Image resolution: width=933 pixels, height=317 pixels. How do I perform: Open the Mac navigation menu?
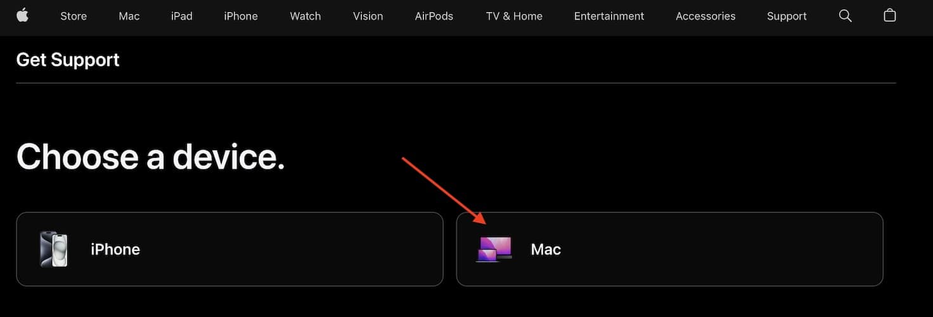click(129, 16)
